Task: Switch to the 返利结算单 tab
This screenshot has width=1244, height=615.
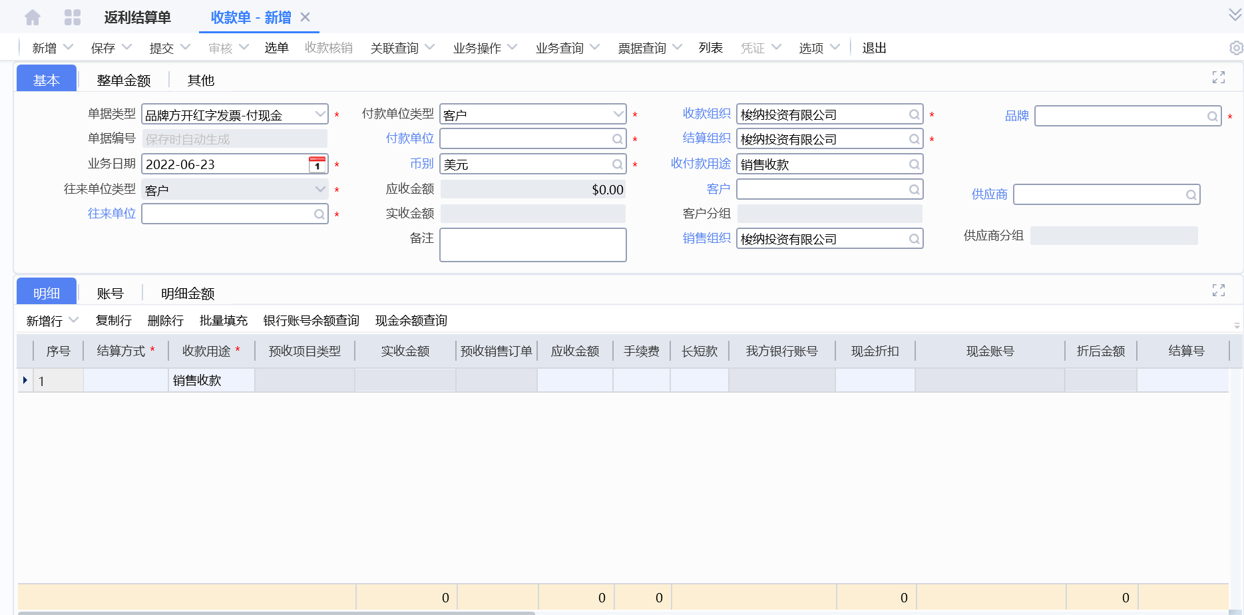Action: [138, 17]
